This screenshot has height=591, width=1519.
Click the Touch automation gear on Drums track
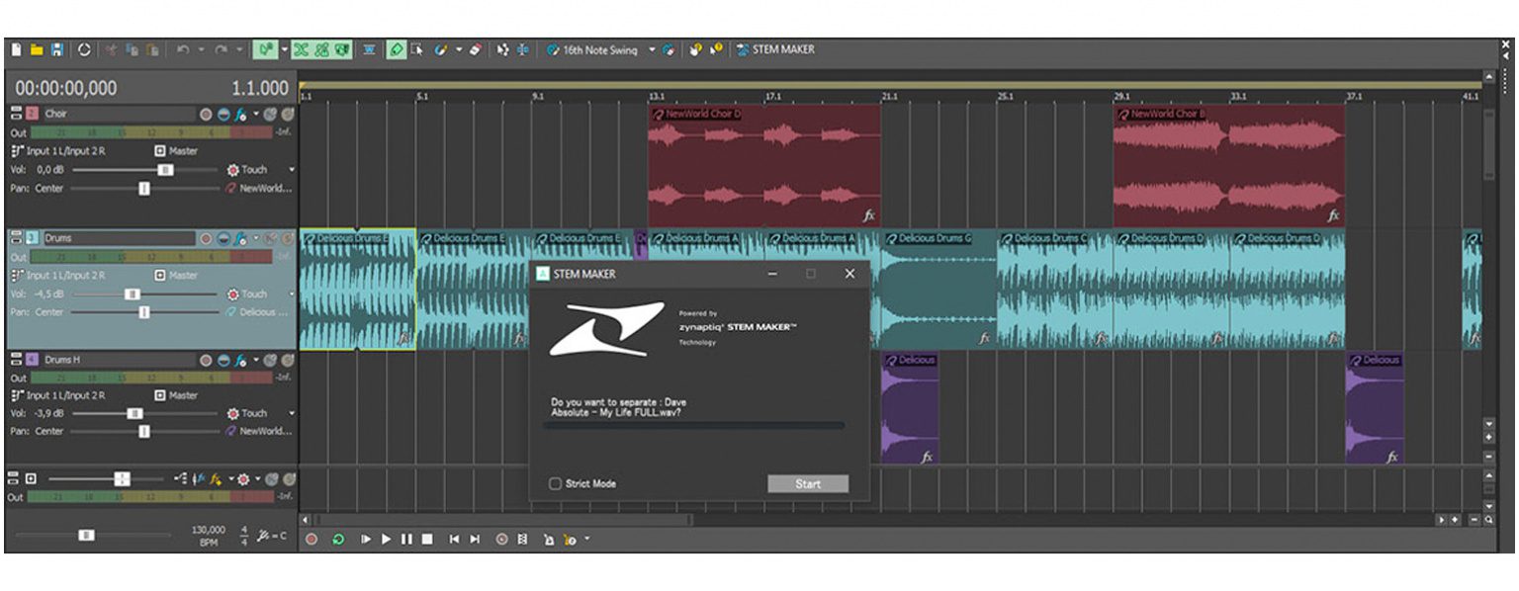(232, 294)
